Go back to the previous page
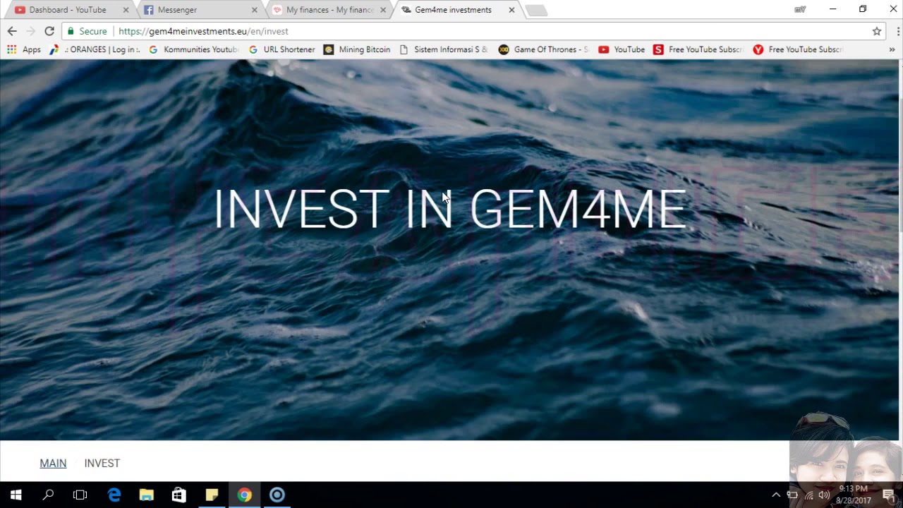Viewport: 903px width, 508px height. [x=12, y=31]
